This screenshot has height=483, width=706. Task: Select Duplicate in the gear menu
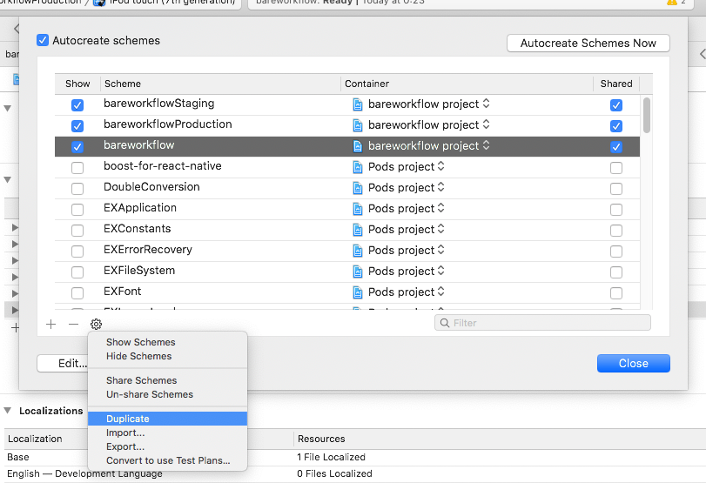[x=167, y=419]
